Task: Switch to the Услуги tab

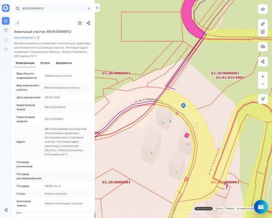Action: click(45, 63)
